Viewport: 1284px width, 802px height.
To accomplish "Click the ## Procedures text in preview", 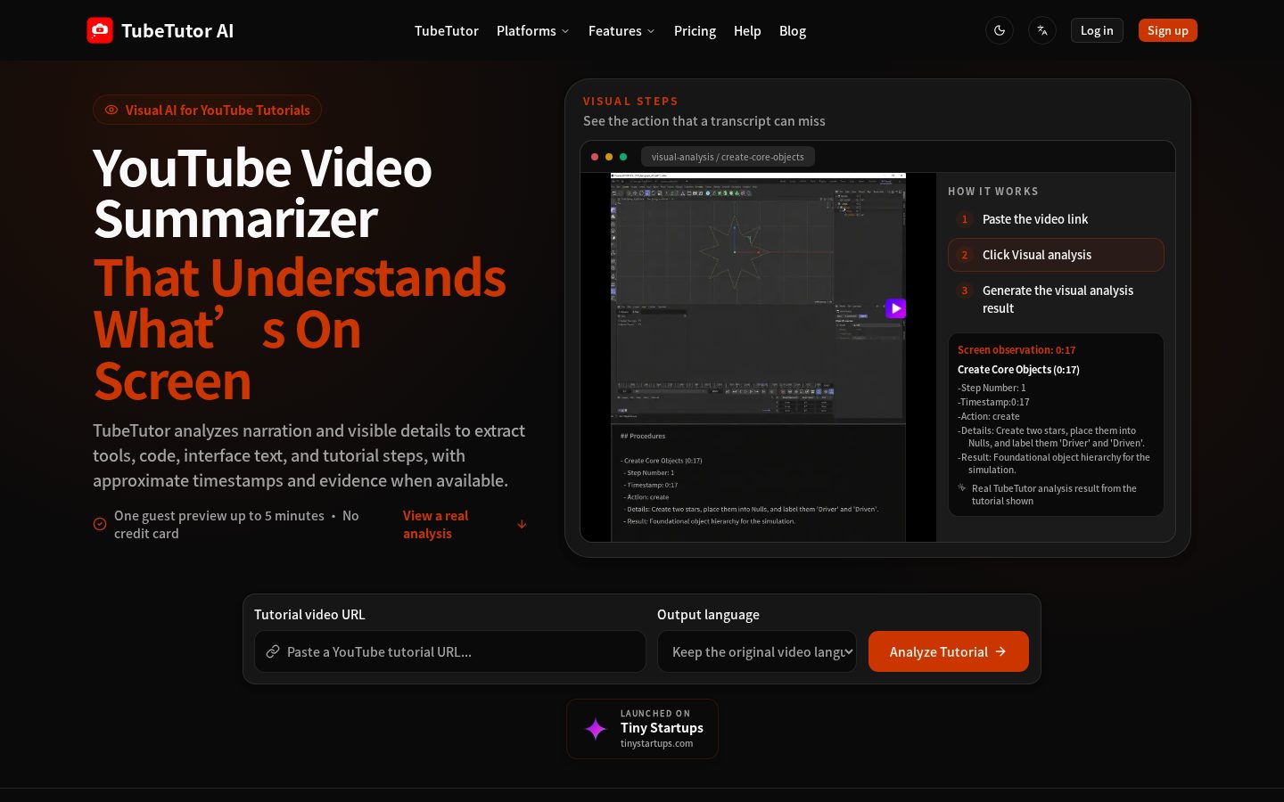I will tap(643, 436).
